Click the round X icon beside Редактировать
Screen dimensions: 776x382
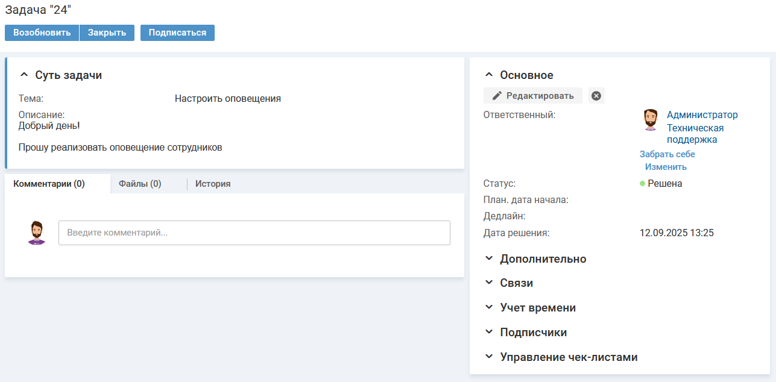[x=596, y=96]
